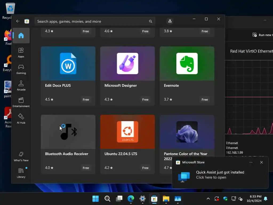This screenshot has height=205, width=273.
Task: Click Free button for Ubuntu 22.04.5 LTS
Action: pyautogui.click(x=145, y=168)
